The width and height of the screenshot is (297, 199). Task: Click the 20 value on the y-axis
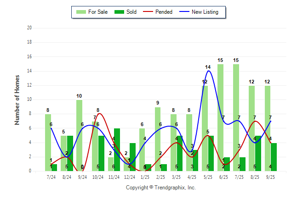coord(29,28)
